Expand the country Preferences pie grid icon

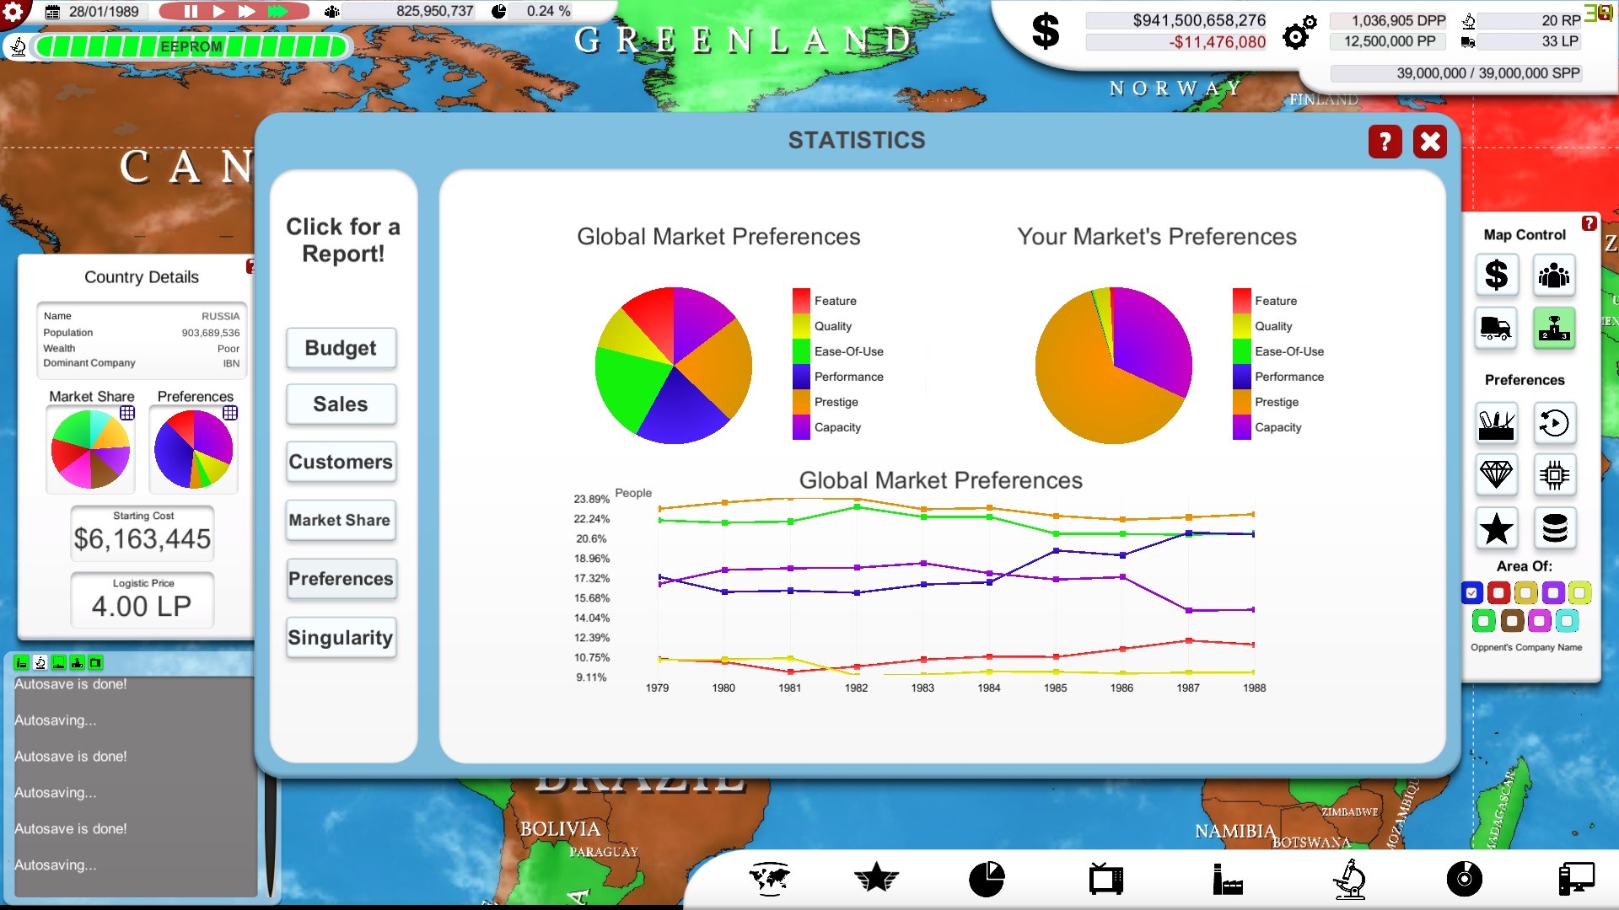(x=230, y=413)
